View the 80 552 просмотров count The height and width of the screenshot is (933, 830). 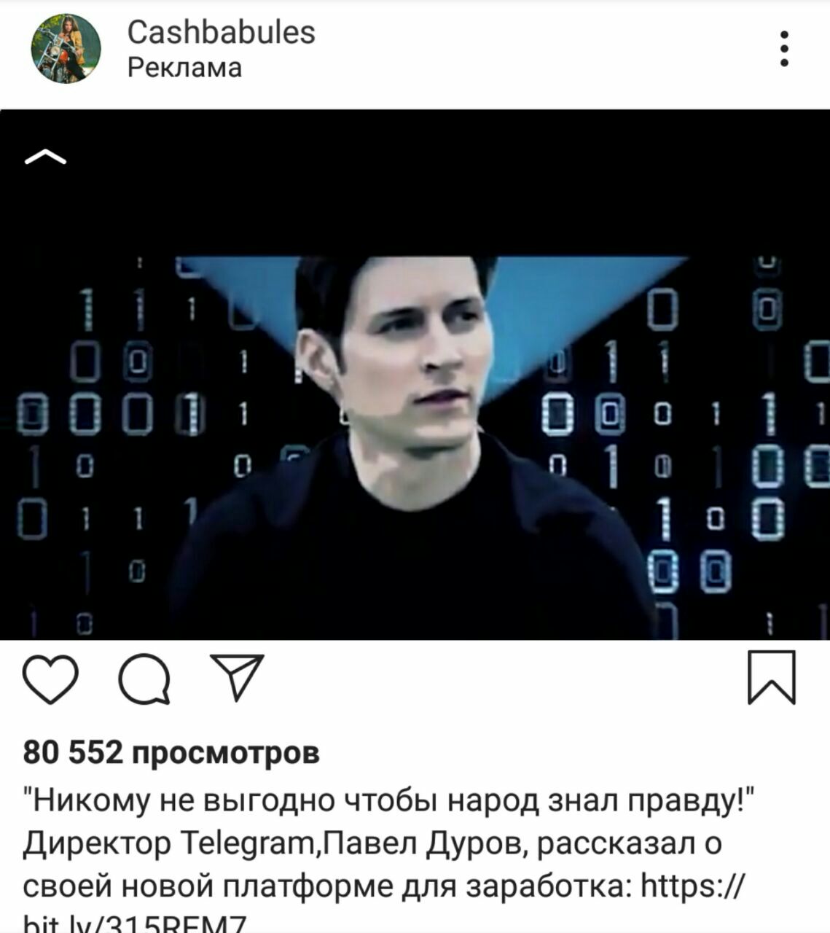[x=171, y=752]
